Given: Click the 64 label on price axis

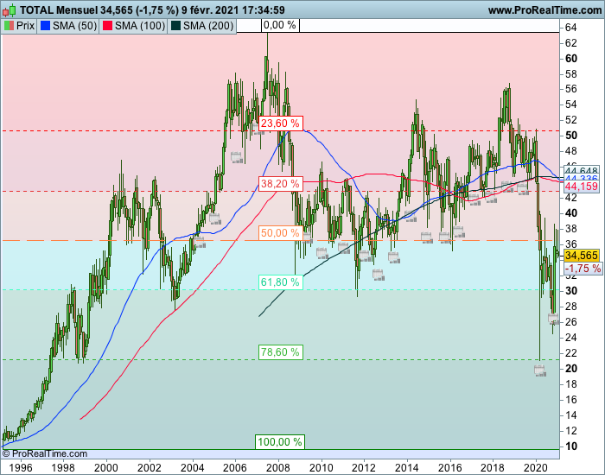Looking at the screenshot, I should point(571,28).
